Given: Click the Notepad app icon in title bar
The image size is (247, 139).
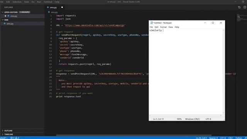Looking at the screenshot, I should (x=151, y=23).
